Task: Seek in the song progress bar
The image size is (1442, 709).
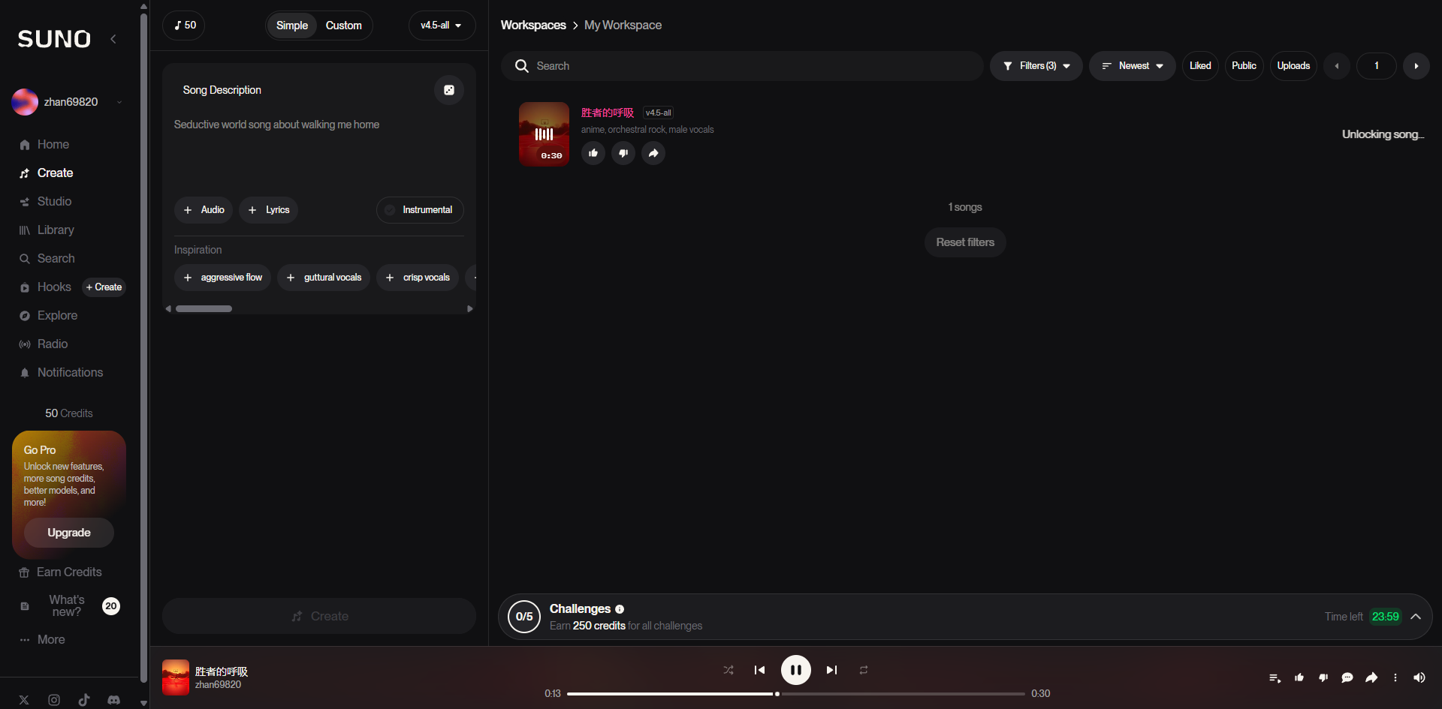Action: tap(796, 694)
